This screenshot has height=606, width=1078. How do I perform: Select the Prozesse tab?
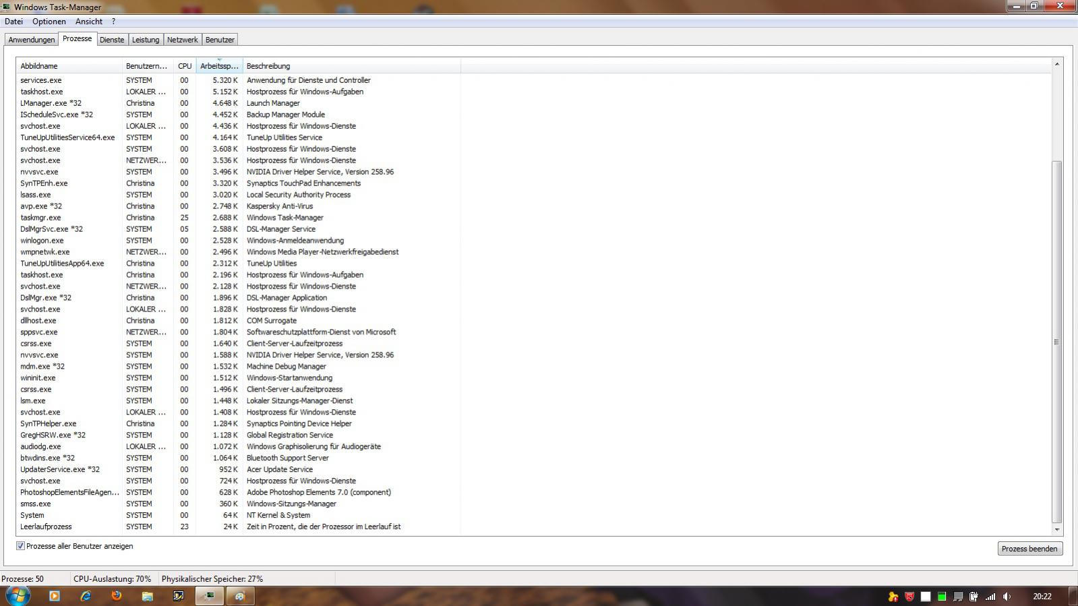77,38
